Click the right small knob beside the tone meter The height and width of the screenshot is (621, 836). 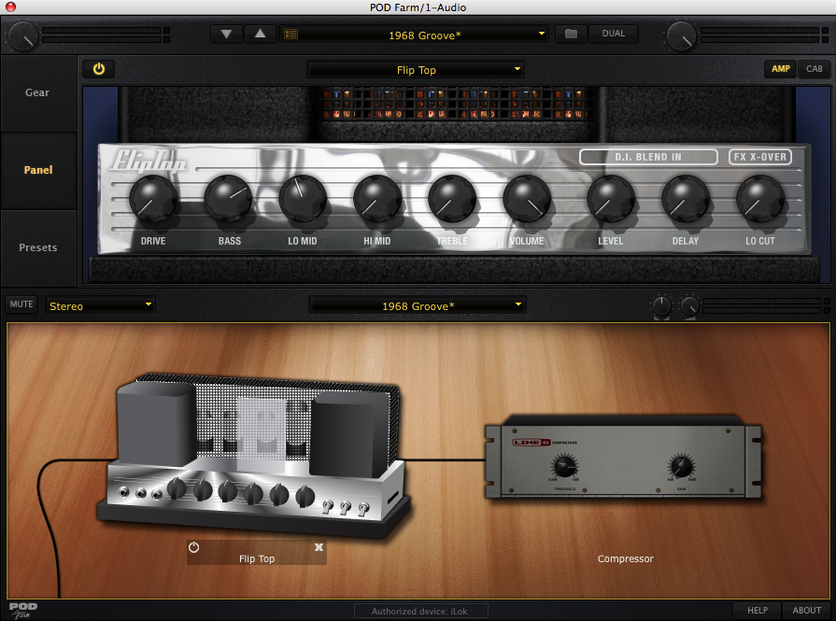click(689, 306)
